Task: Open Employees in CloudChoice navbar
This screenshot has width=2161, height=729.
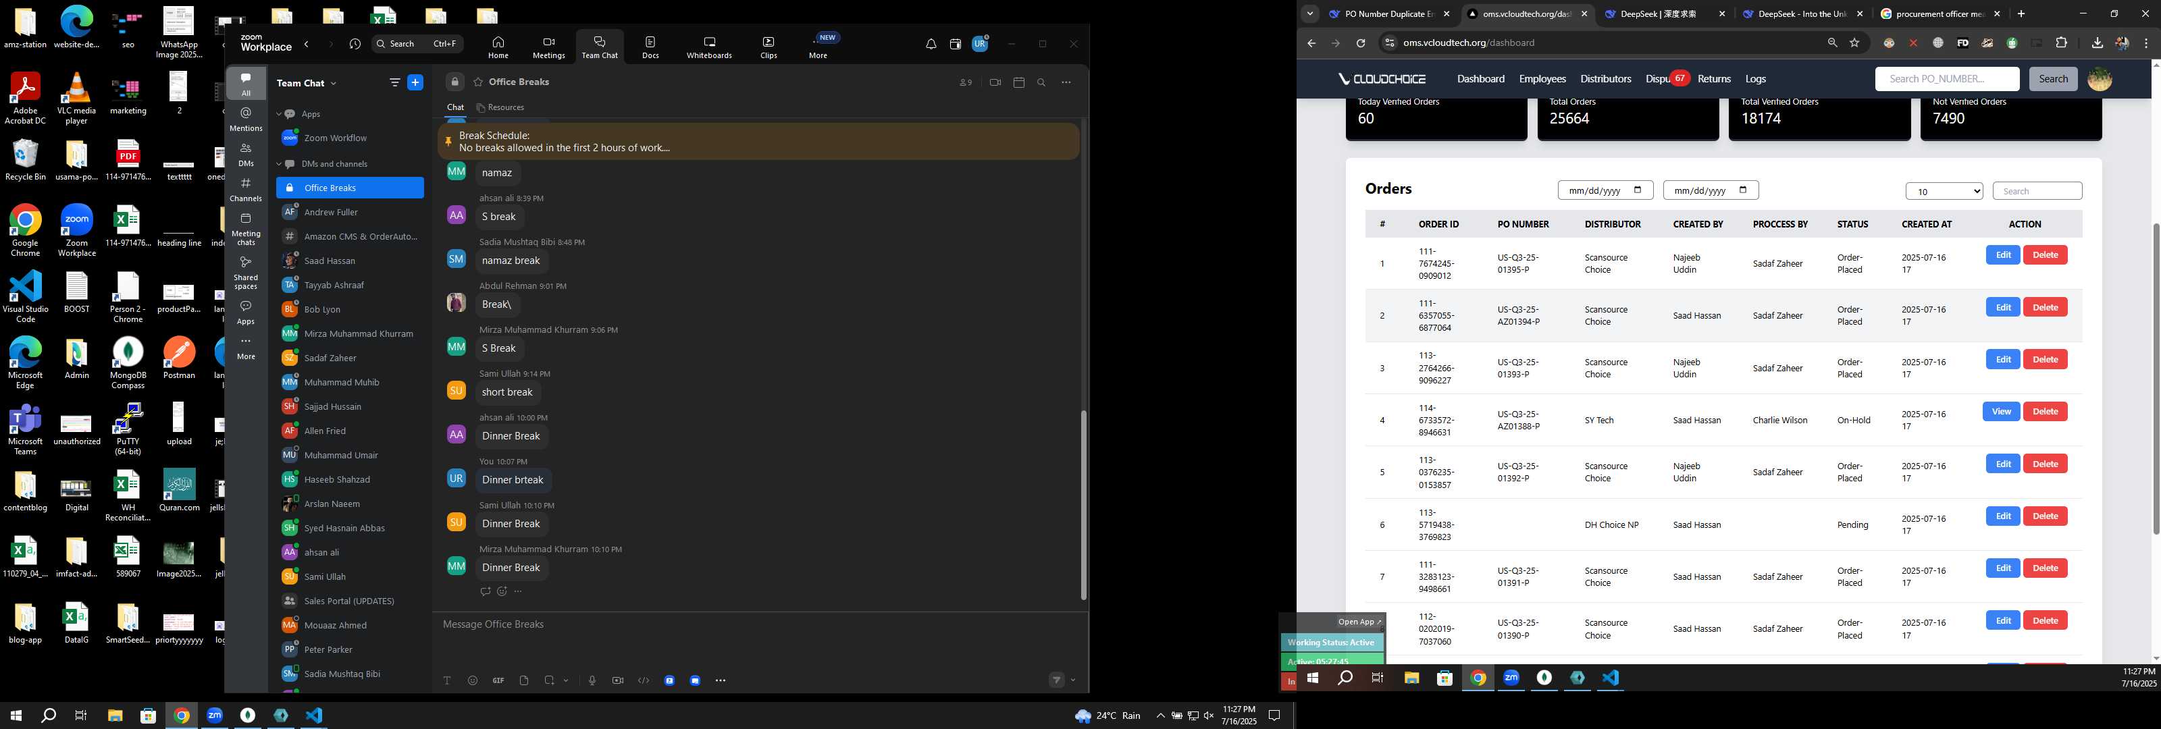Action: [x=1542, y=79]
